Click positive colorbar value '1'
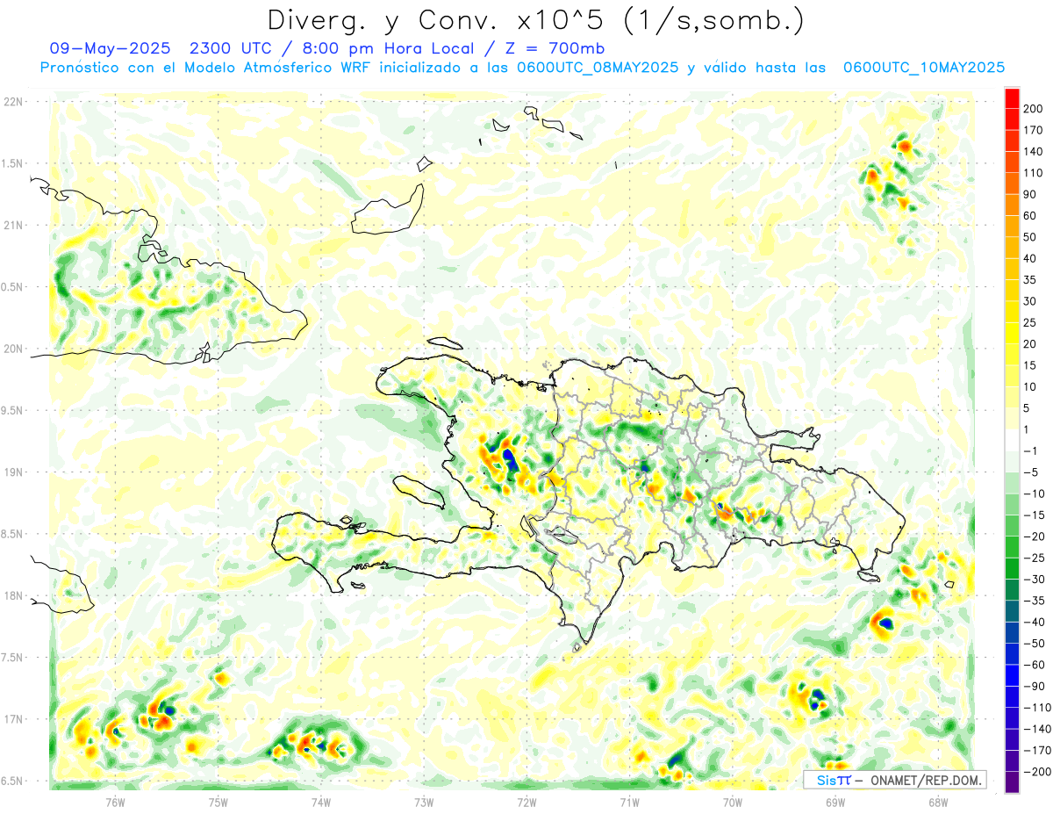The image size is (1053, 814). pyautogui.click(x=1028, y=430)
